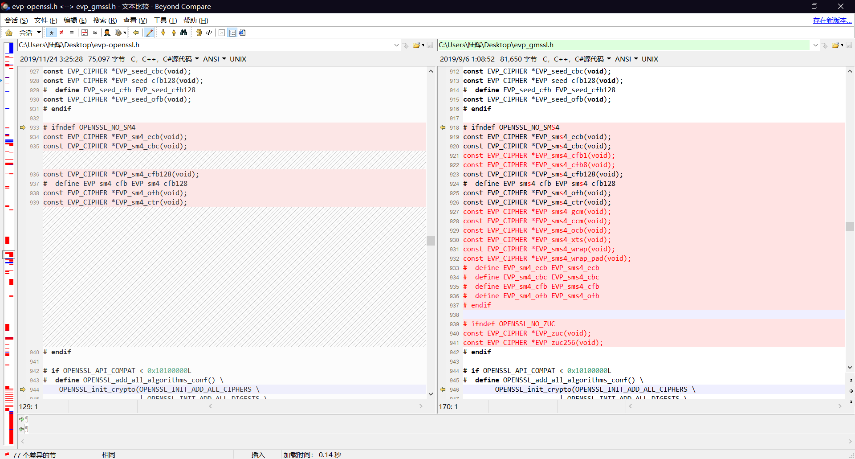Jump to next difference with down arrow
The height and width of the screenshot is (459, 855).
[x=163, y=33]
